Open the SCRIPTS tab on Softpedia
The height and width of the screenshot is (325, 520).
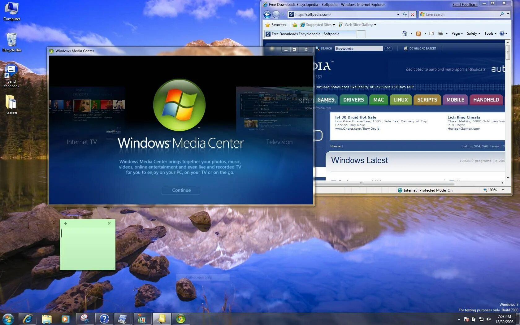click(427, 100)
